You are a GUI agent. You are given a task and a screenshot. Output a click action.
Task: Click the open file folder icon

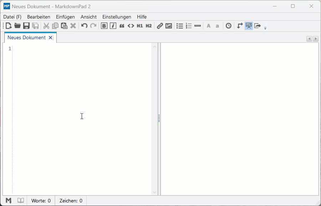point(17,26)
